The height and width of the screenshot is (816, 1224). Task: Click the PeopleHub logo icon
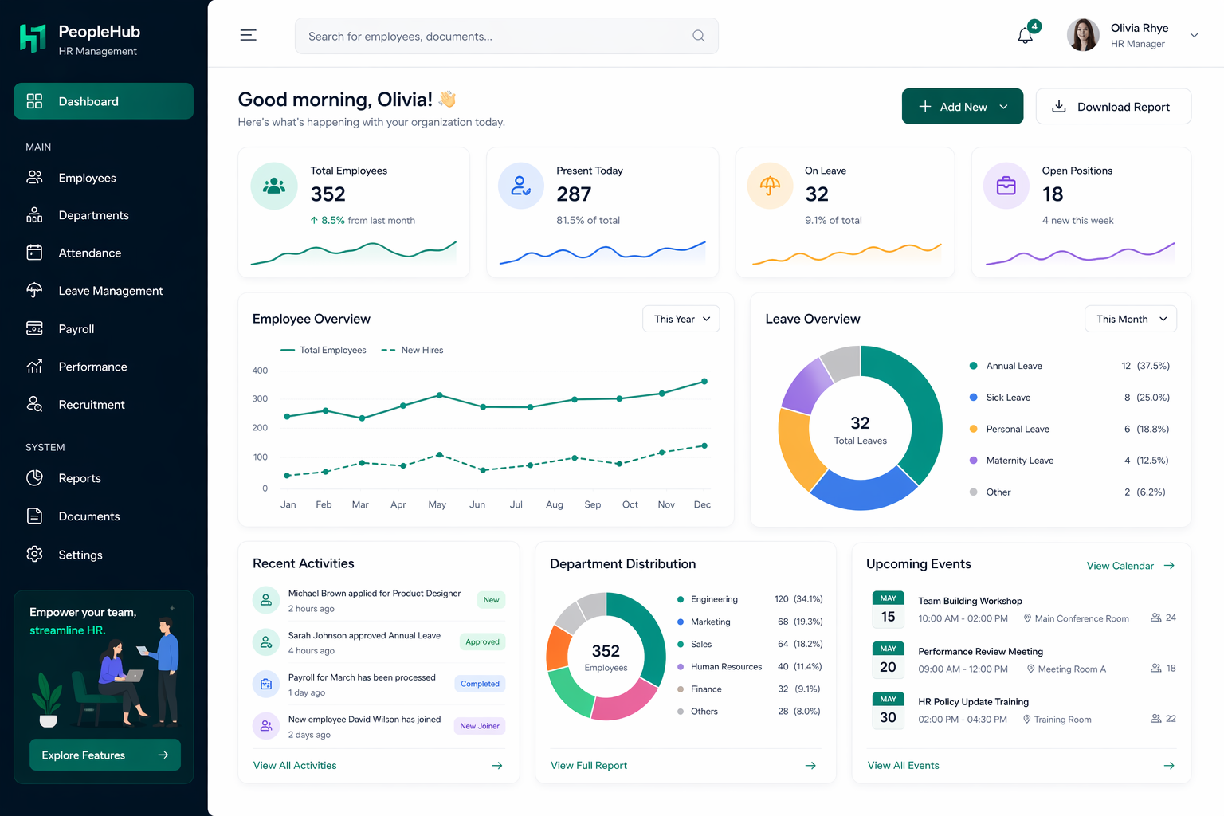[33, 38]
